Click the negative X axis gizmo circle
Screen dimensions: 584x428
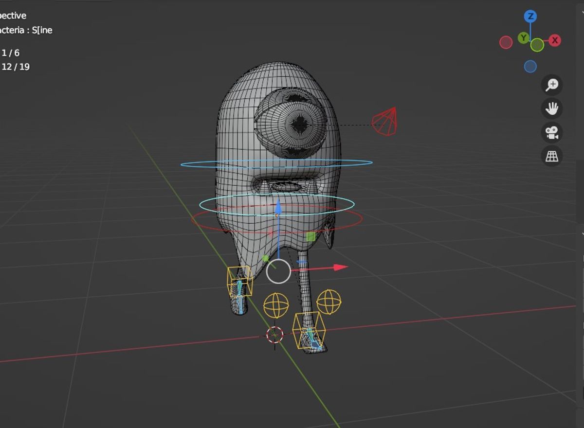point(506,43)
